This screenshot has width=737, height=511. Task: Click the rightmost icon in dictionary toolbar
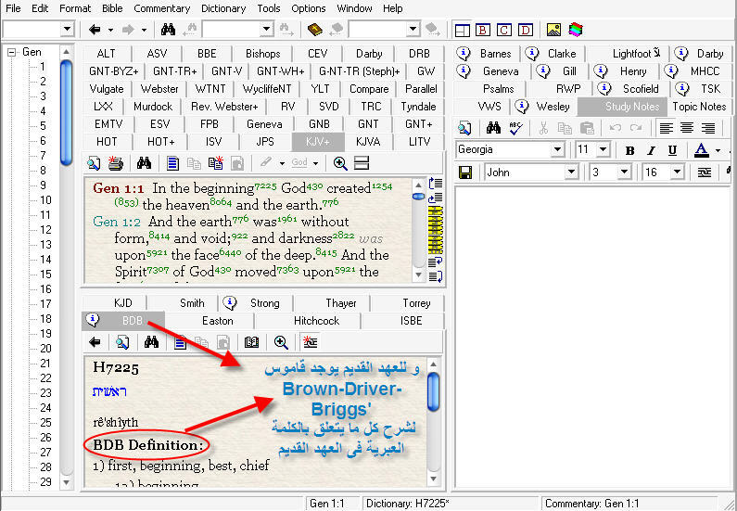click(311, 343)
